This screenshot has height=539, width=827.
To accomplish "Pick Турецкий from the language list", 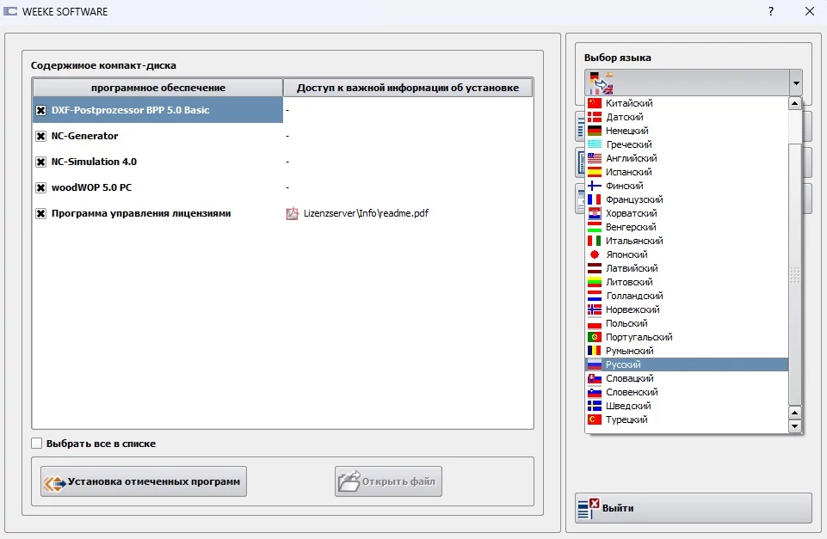I will pos(687,420).
